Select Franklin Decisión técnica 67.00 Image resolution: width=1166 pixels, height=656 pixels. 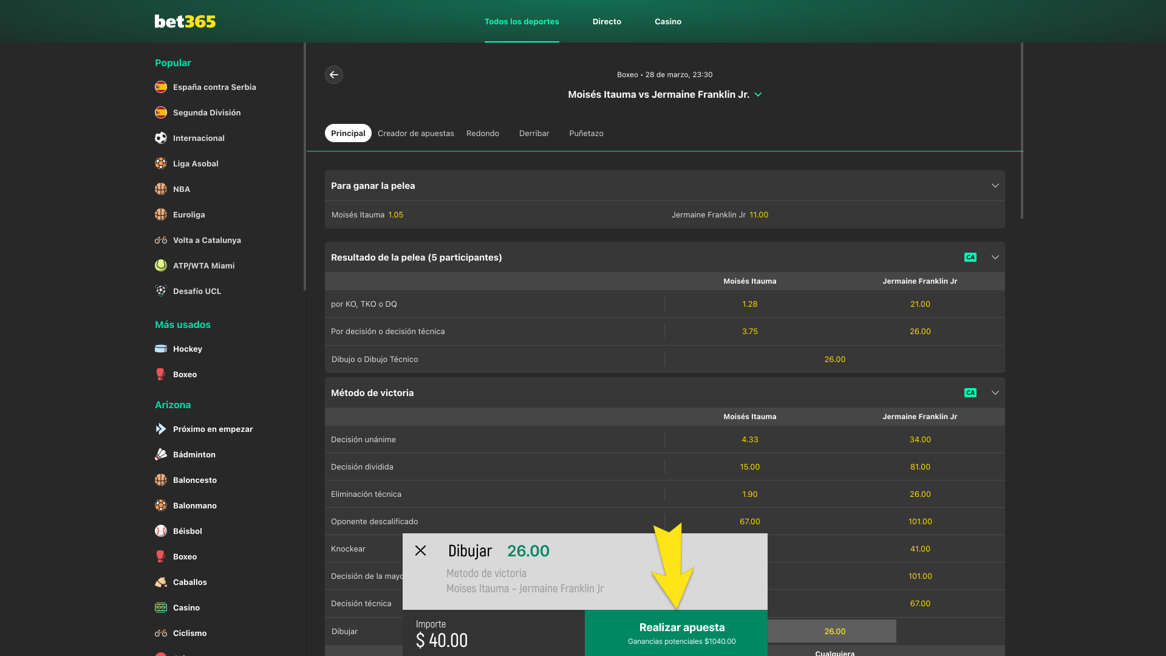coord(920,604)
